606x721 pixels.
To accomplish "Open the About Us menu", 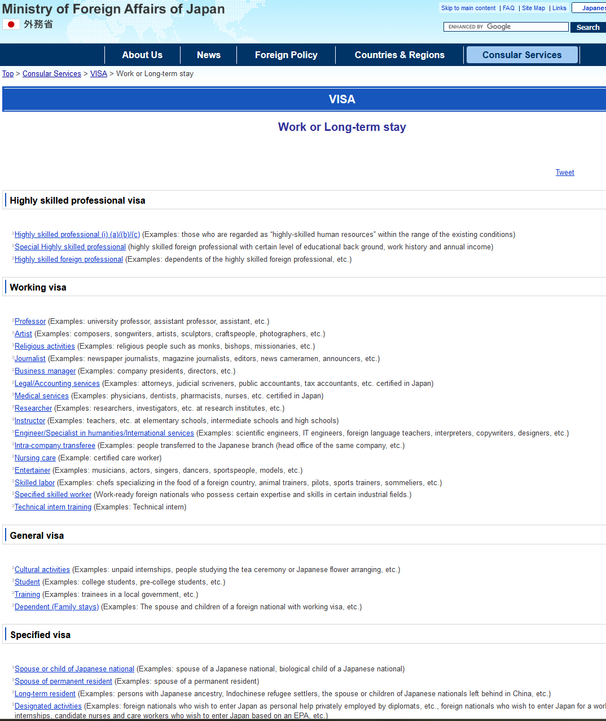I will pyautogui.click(x=142, y=55).
